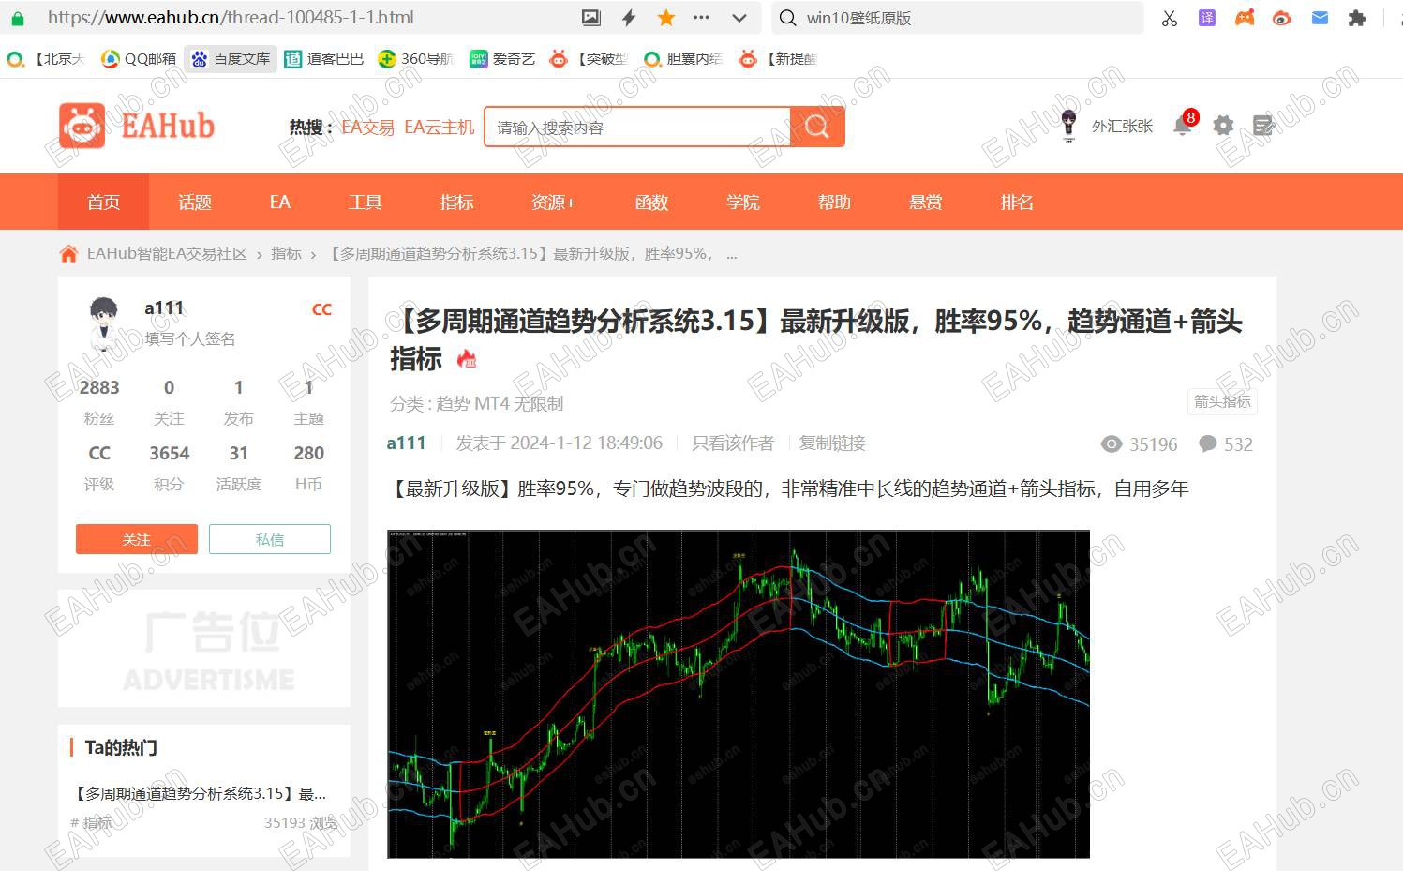The image size is (1403, 871).
Task: Open the blue mail extension icon
Action: point(1320,18)
